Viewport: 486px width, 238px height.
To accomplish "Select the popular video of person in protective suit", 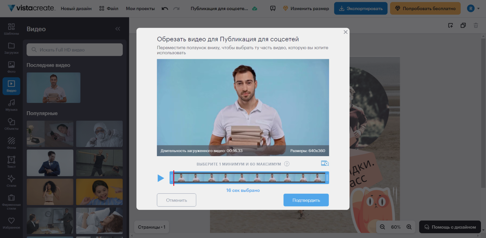I will [x=99, y=134].
